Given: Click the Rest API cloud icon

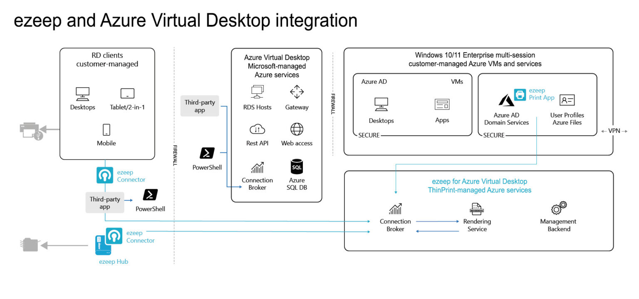Looking at the screenshot, I should point(257,130).
